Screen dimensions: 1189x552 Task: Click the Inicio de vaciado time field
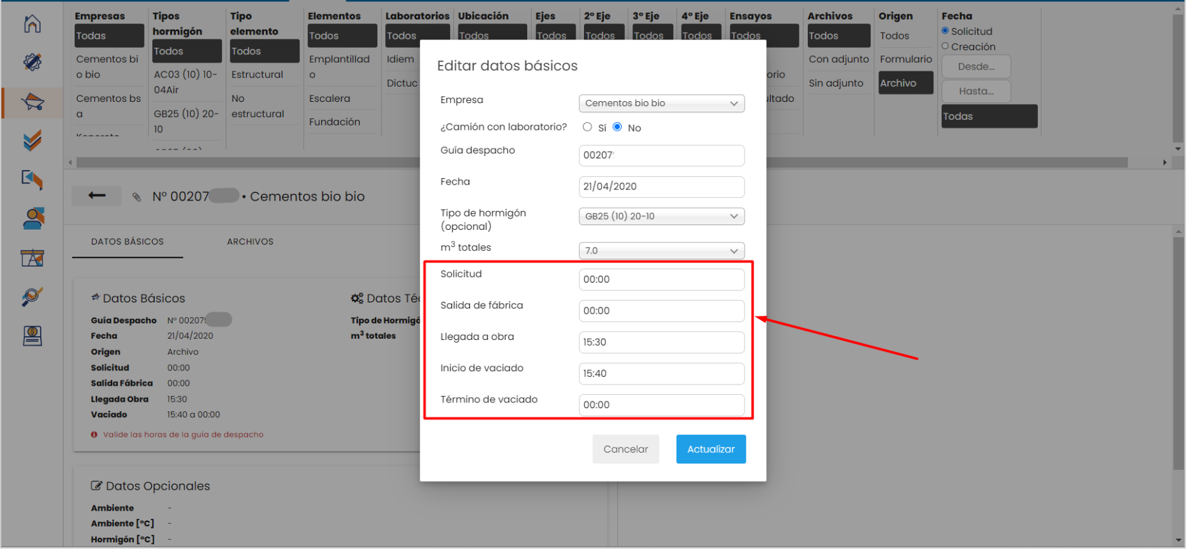[x=662, y=374]
